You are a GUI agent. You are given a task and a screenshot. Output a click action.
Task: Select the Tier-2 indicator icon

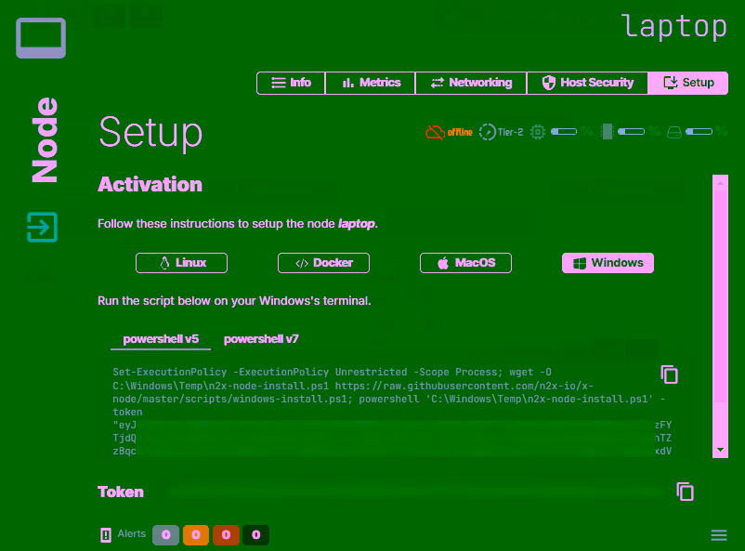487,131
